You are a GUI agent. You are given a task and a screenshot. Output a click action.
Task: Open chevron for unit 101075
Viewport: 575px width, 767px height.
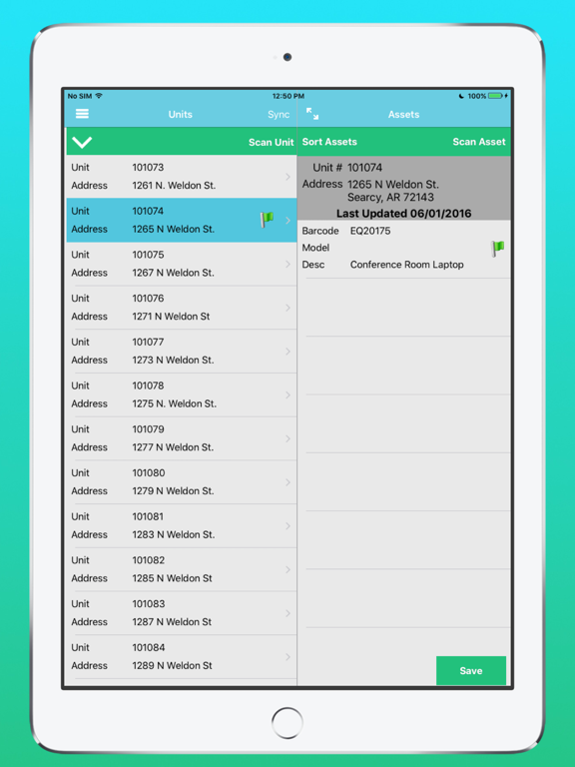click(x=287, y=264)
